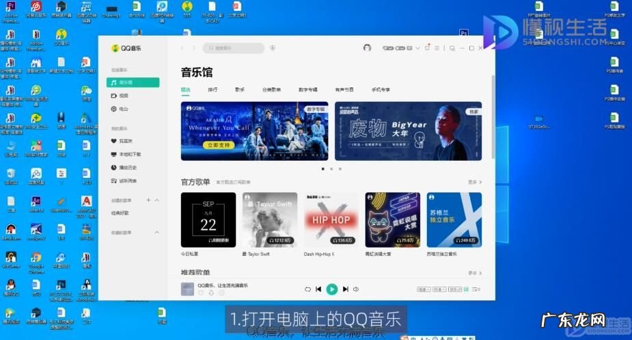Select the 手机专享 mobile exclusive tab
The height and width of the screenshot is (340, 632).
381,90
